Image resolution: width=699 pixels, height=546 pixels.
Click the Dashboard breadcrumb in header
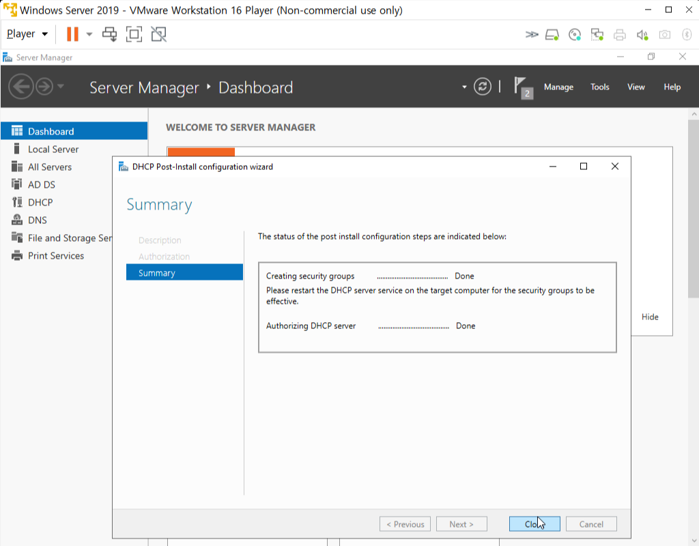pyautogui.click(x=255, y=87)
